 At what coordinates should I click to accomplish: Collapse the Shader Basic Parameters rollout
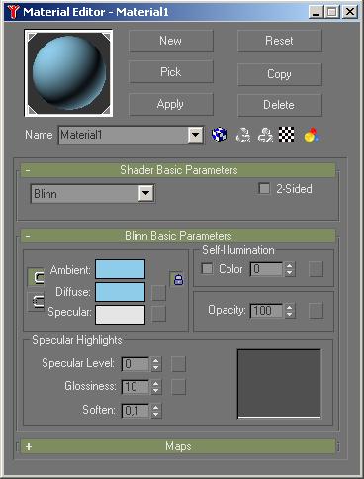click(178, 170)
